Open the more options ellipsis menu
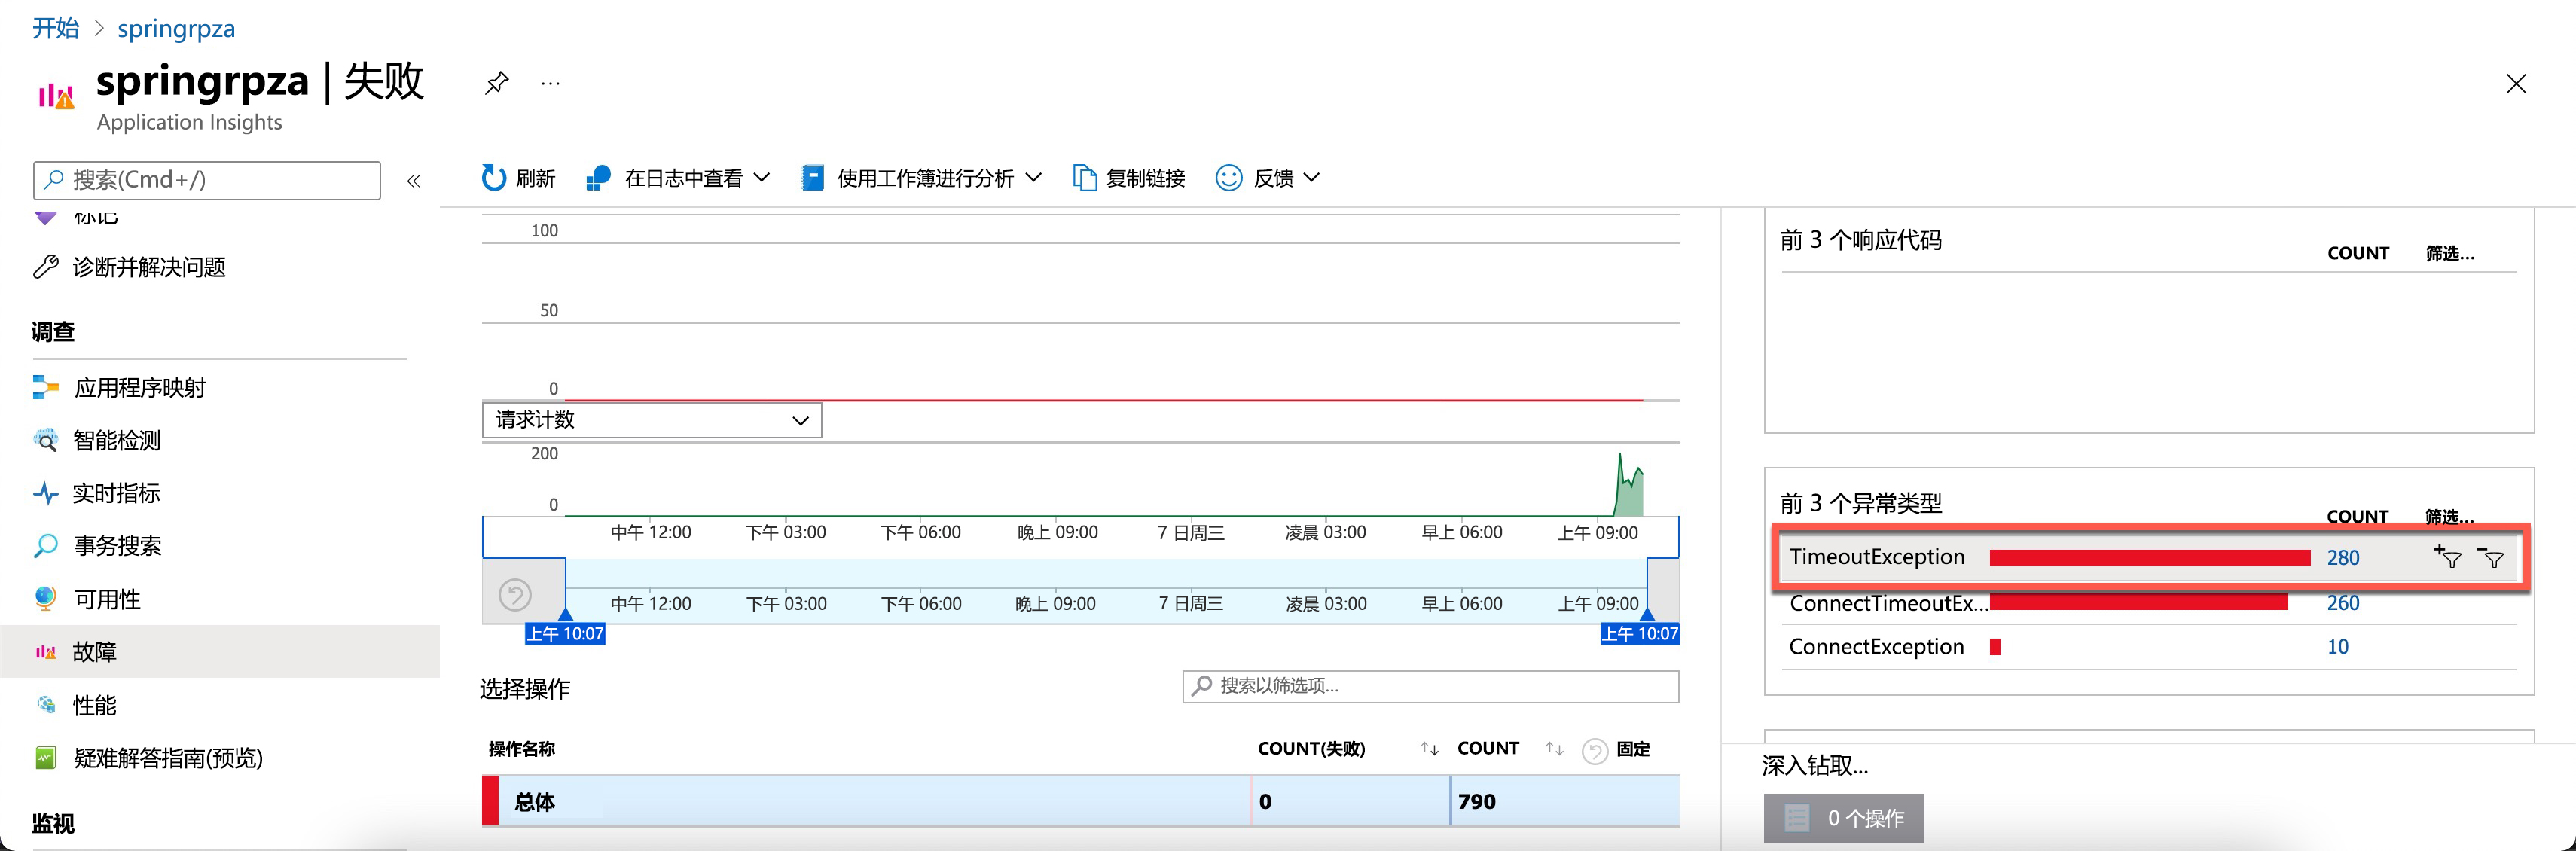Viewport: 2576px width, 851px height. click(550, 83)
